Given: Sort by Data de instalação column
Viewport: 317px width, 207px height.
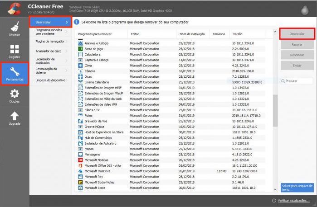Looking at the screenshot, I should point(193,34).
